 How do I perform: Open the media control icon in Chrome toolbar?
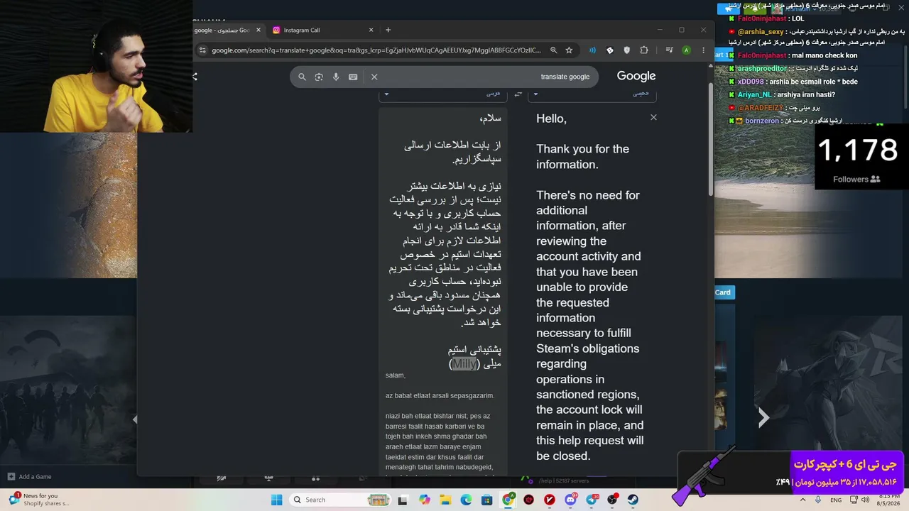pyautogui.click(x=669, y=50)
